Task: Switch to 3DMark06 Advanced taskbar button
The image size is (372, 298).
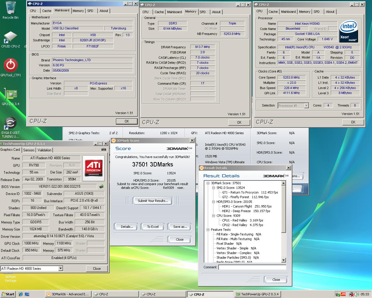Action: (68, 294)
